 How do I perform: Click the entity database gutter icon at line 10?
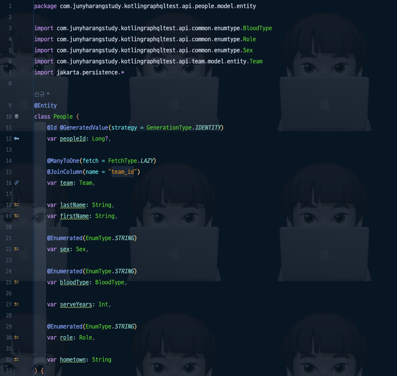click(16, 117)
